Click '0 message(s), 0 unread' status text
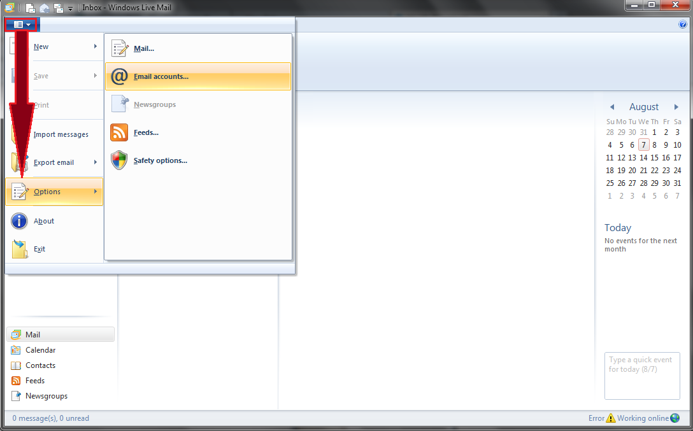Viewport: 693px width, 431px height. click(51, 418)
